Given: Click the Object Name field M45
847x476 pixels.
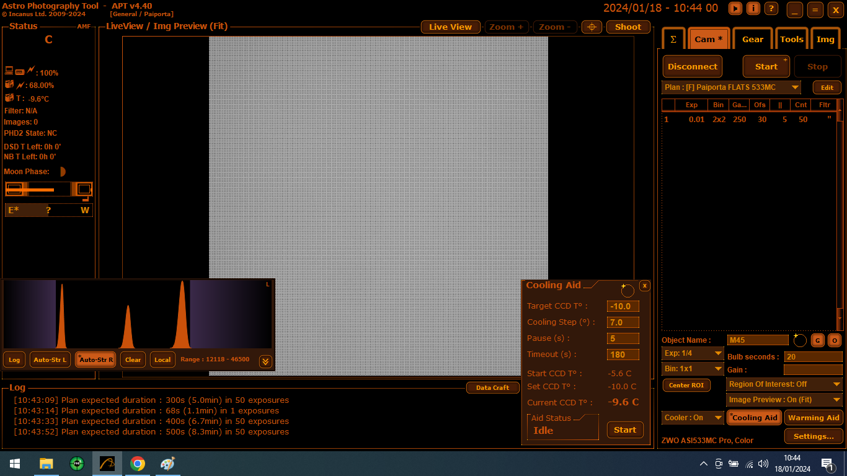Looking at the screenshot, I should [x=758, y=340].
